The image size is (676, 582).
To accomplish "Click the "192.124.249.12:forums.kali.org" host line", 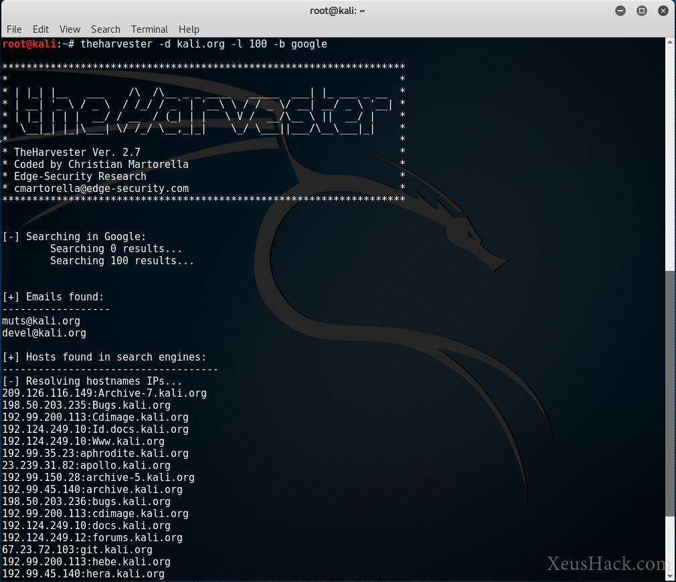I will (x=92, y=538).
